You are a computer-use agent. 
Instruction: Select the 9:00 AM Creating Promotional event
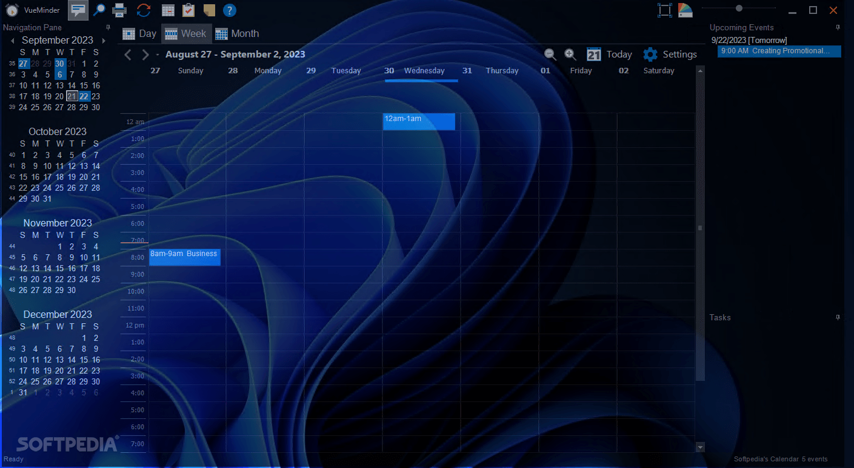coord(779,51)
